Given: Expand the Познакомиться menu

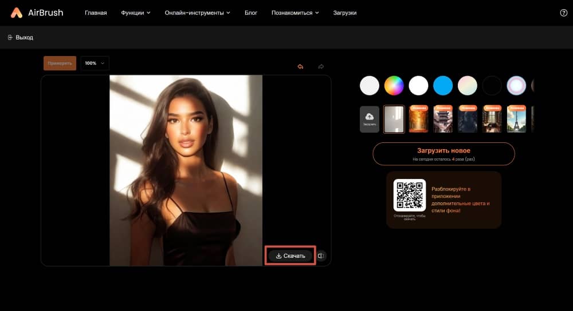Looking at the screenshot, I should point(295,13).
